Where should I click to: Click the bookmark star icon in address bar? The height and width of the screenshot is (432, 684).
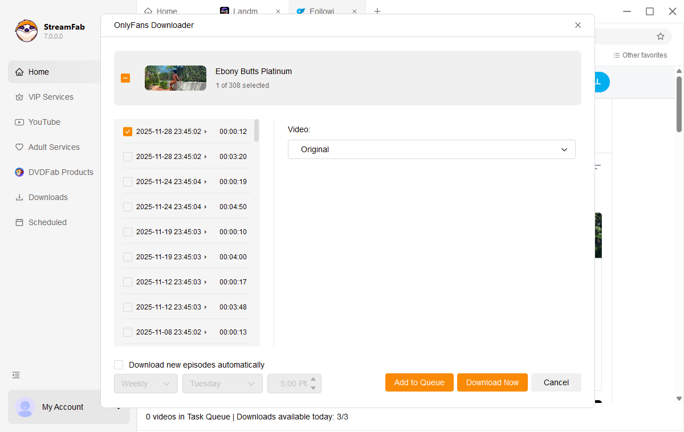(x=661, y=36)
